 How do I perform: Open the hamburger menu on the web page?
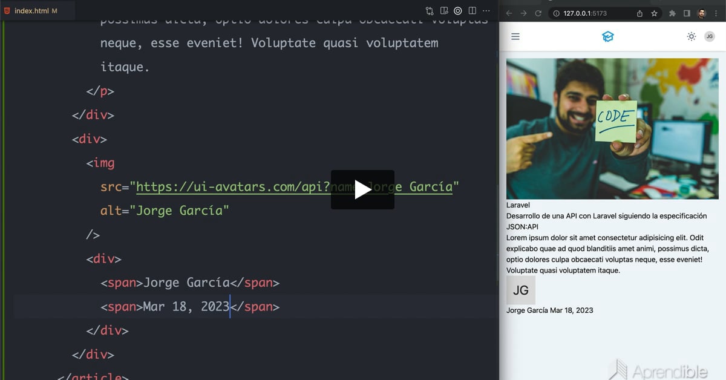click(515, 37)
